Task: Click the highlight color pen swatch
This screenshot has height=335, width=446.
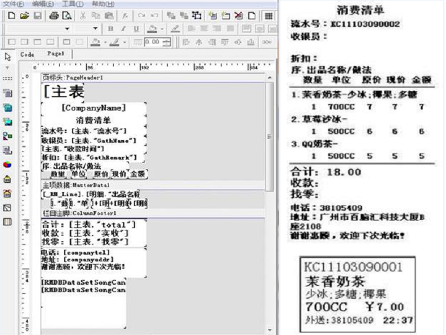Action: (174, 28)
